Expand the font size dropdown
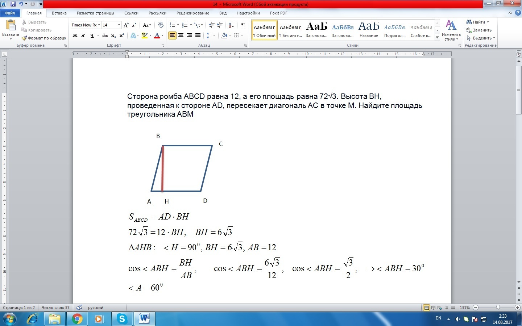The width and height of the screenshot is (522, 326). (x=119, y=25)
